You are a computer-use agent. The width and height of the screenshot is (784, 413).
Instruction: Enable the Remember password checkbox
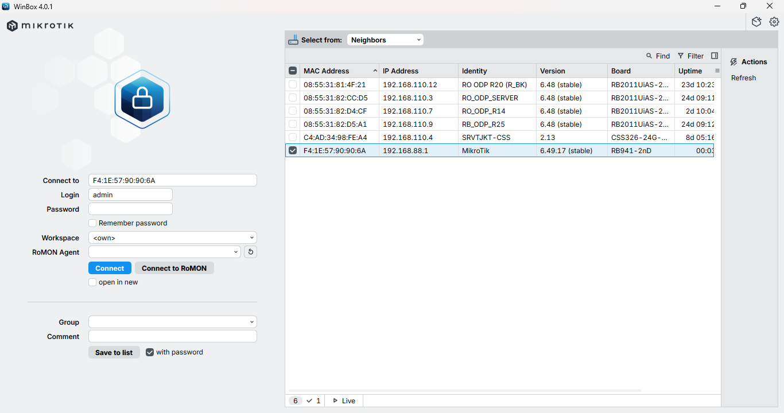tap(92, 223)
